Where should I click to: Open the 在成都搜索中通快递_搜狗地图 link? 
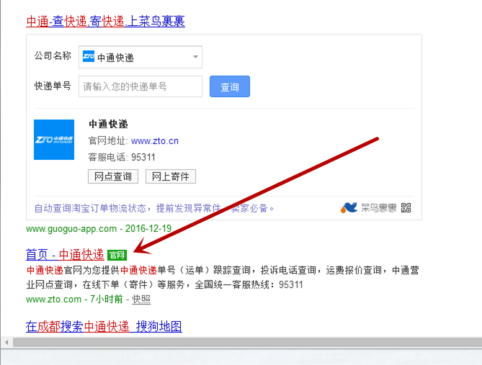(x=104, y=326)
